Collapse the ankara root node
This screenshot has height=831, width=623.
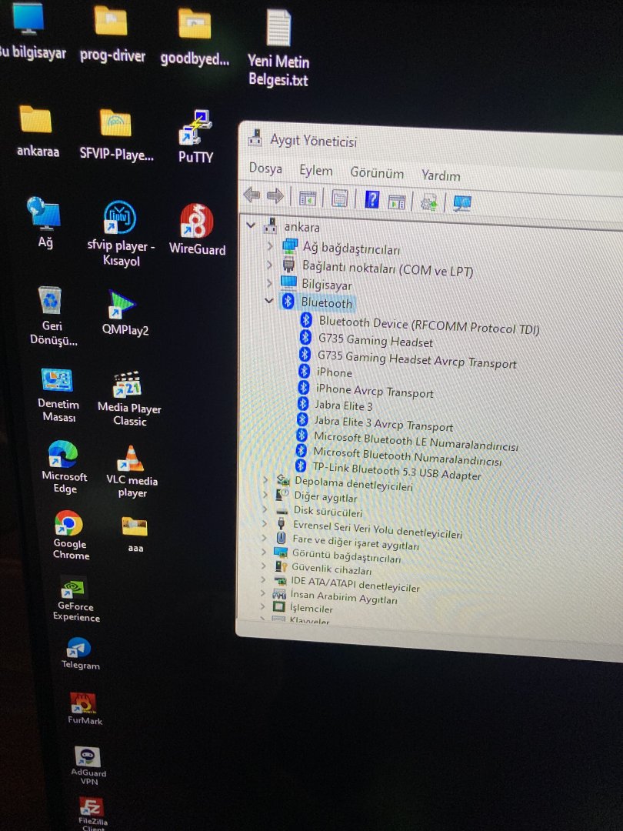point(251,225)
